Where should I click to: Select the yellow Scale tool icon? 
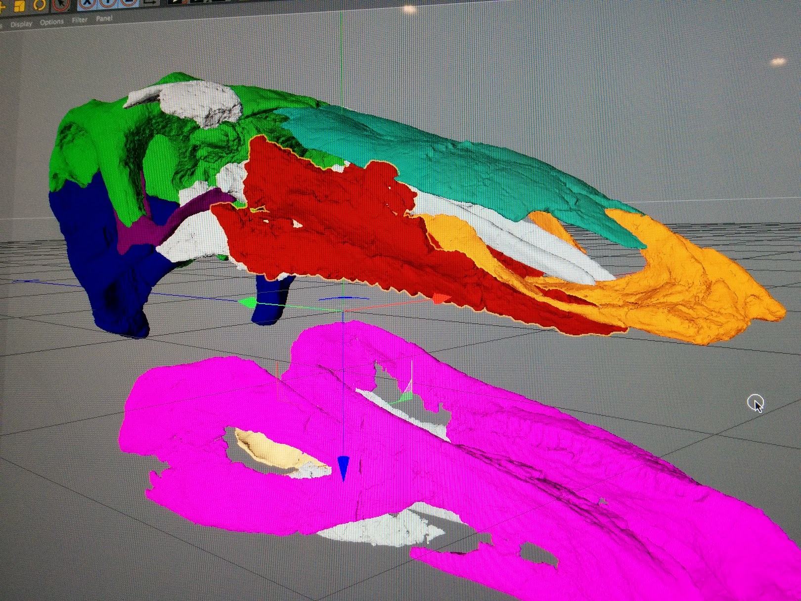click(20, 5)
